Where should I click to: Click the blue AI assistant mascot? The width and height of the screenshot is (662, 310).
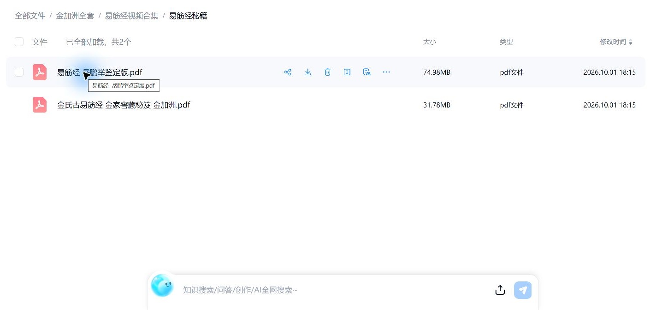tap(162, 285)
